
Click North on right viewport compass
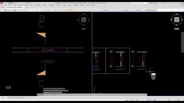pos(177,14)
